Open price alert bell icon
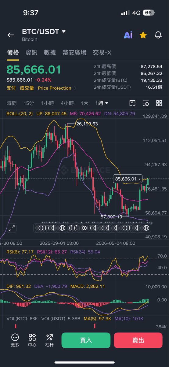This screenshot has height=367, width=169. pyautogui.click(x=158, y=35)
